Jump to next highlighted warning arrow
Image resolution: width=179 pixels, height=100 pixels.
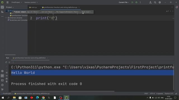point(173,11)
